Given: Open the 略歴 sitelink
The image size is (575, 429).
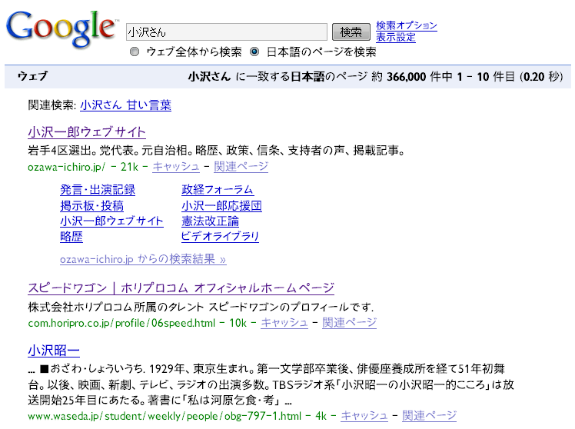Looking at the screenshot, I should pyautogui.click(x=71, y=237).
